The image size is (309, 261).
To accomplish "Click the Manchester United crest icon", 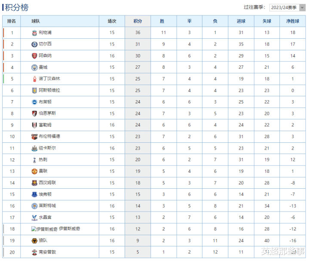I will 34,171.
